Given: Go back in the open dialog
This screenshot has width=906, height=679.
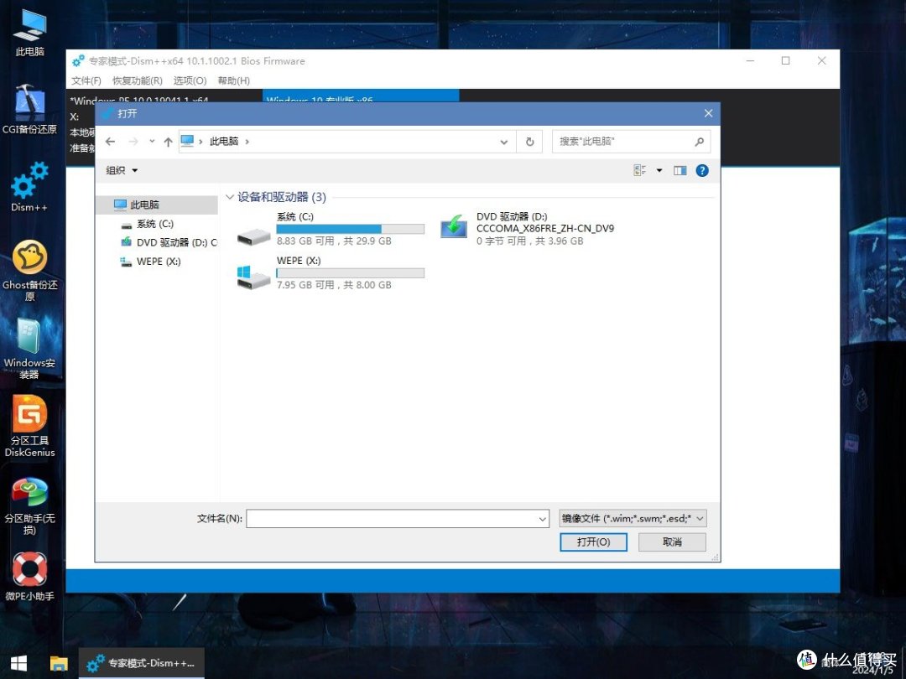Looking at the screenshot, I should (x=111, y=142).
